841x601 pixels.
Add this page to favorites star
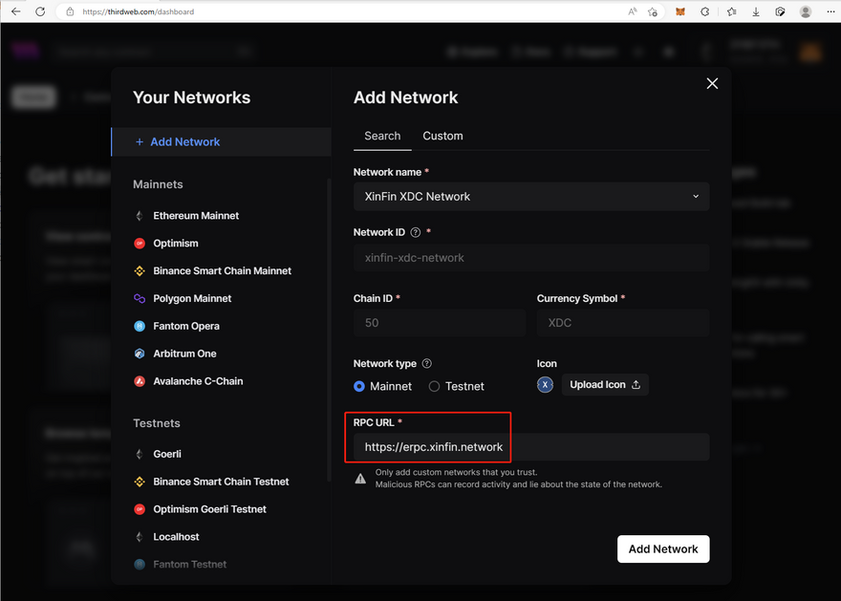653,11
